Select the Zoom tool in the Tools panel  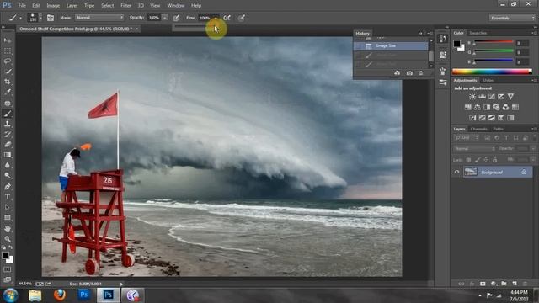[8, 239]
